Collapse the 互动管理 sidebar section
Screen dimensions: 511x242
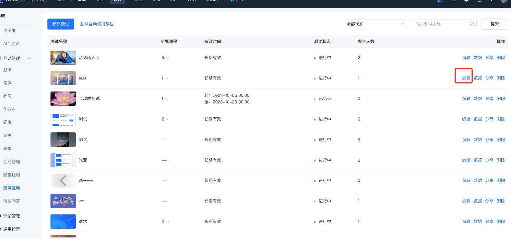click(x=30, y=58)
